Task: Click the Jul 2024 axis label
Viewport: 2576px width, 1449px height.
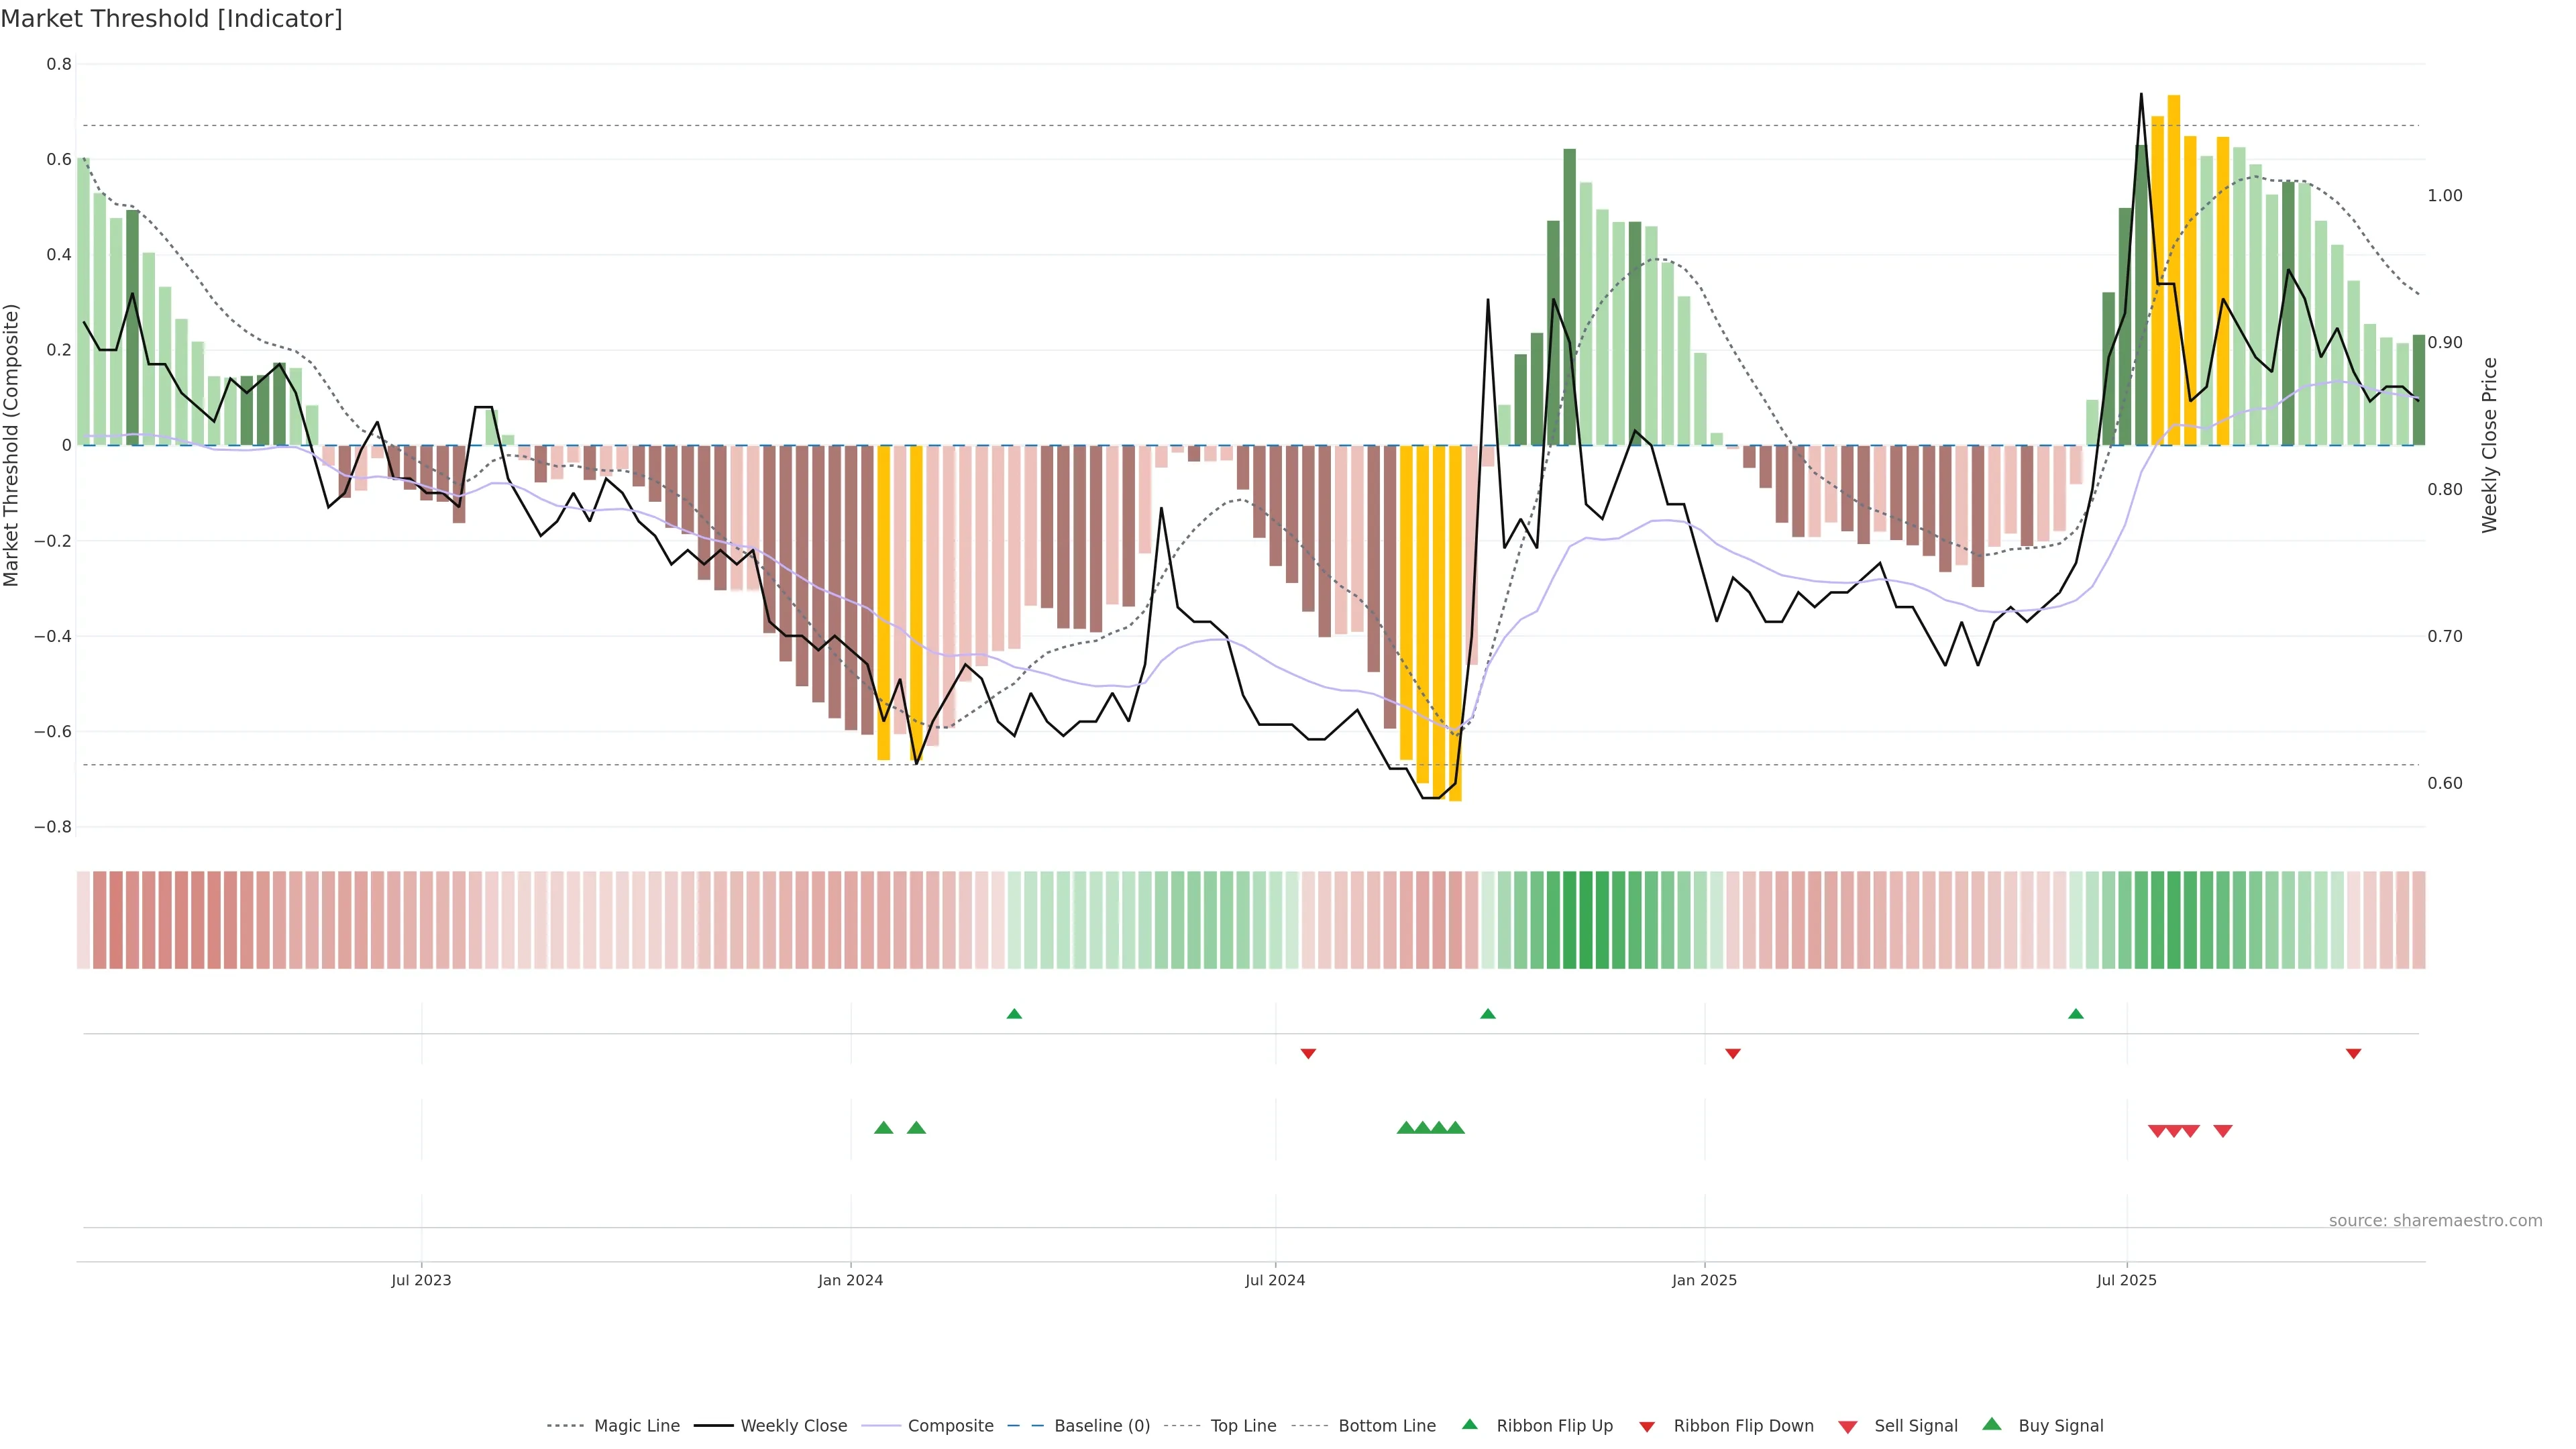Action: (x=1275, y=1280)
